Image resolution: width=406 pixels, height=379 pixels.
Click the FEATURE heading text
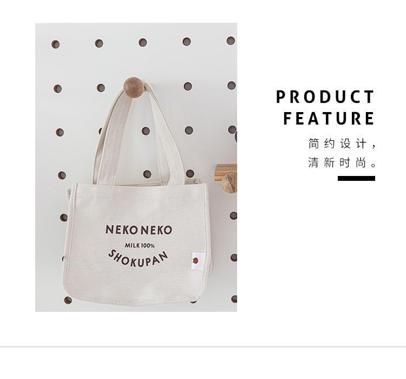pyautogui.click(x=329, y=119)
